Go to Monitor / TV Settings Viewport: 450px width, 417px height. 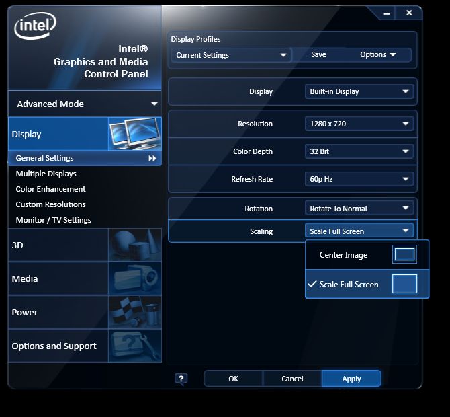[x=53, y=220]
